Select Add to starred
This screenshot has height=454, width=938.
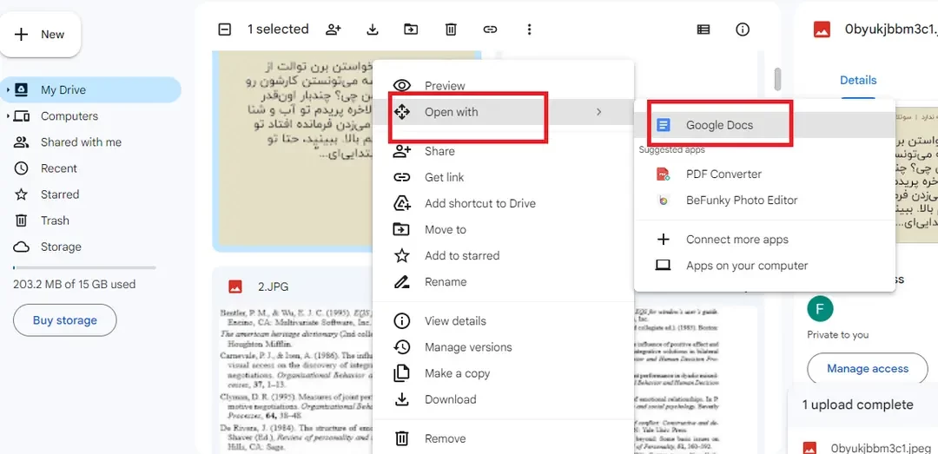tap(503, 255)
